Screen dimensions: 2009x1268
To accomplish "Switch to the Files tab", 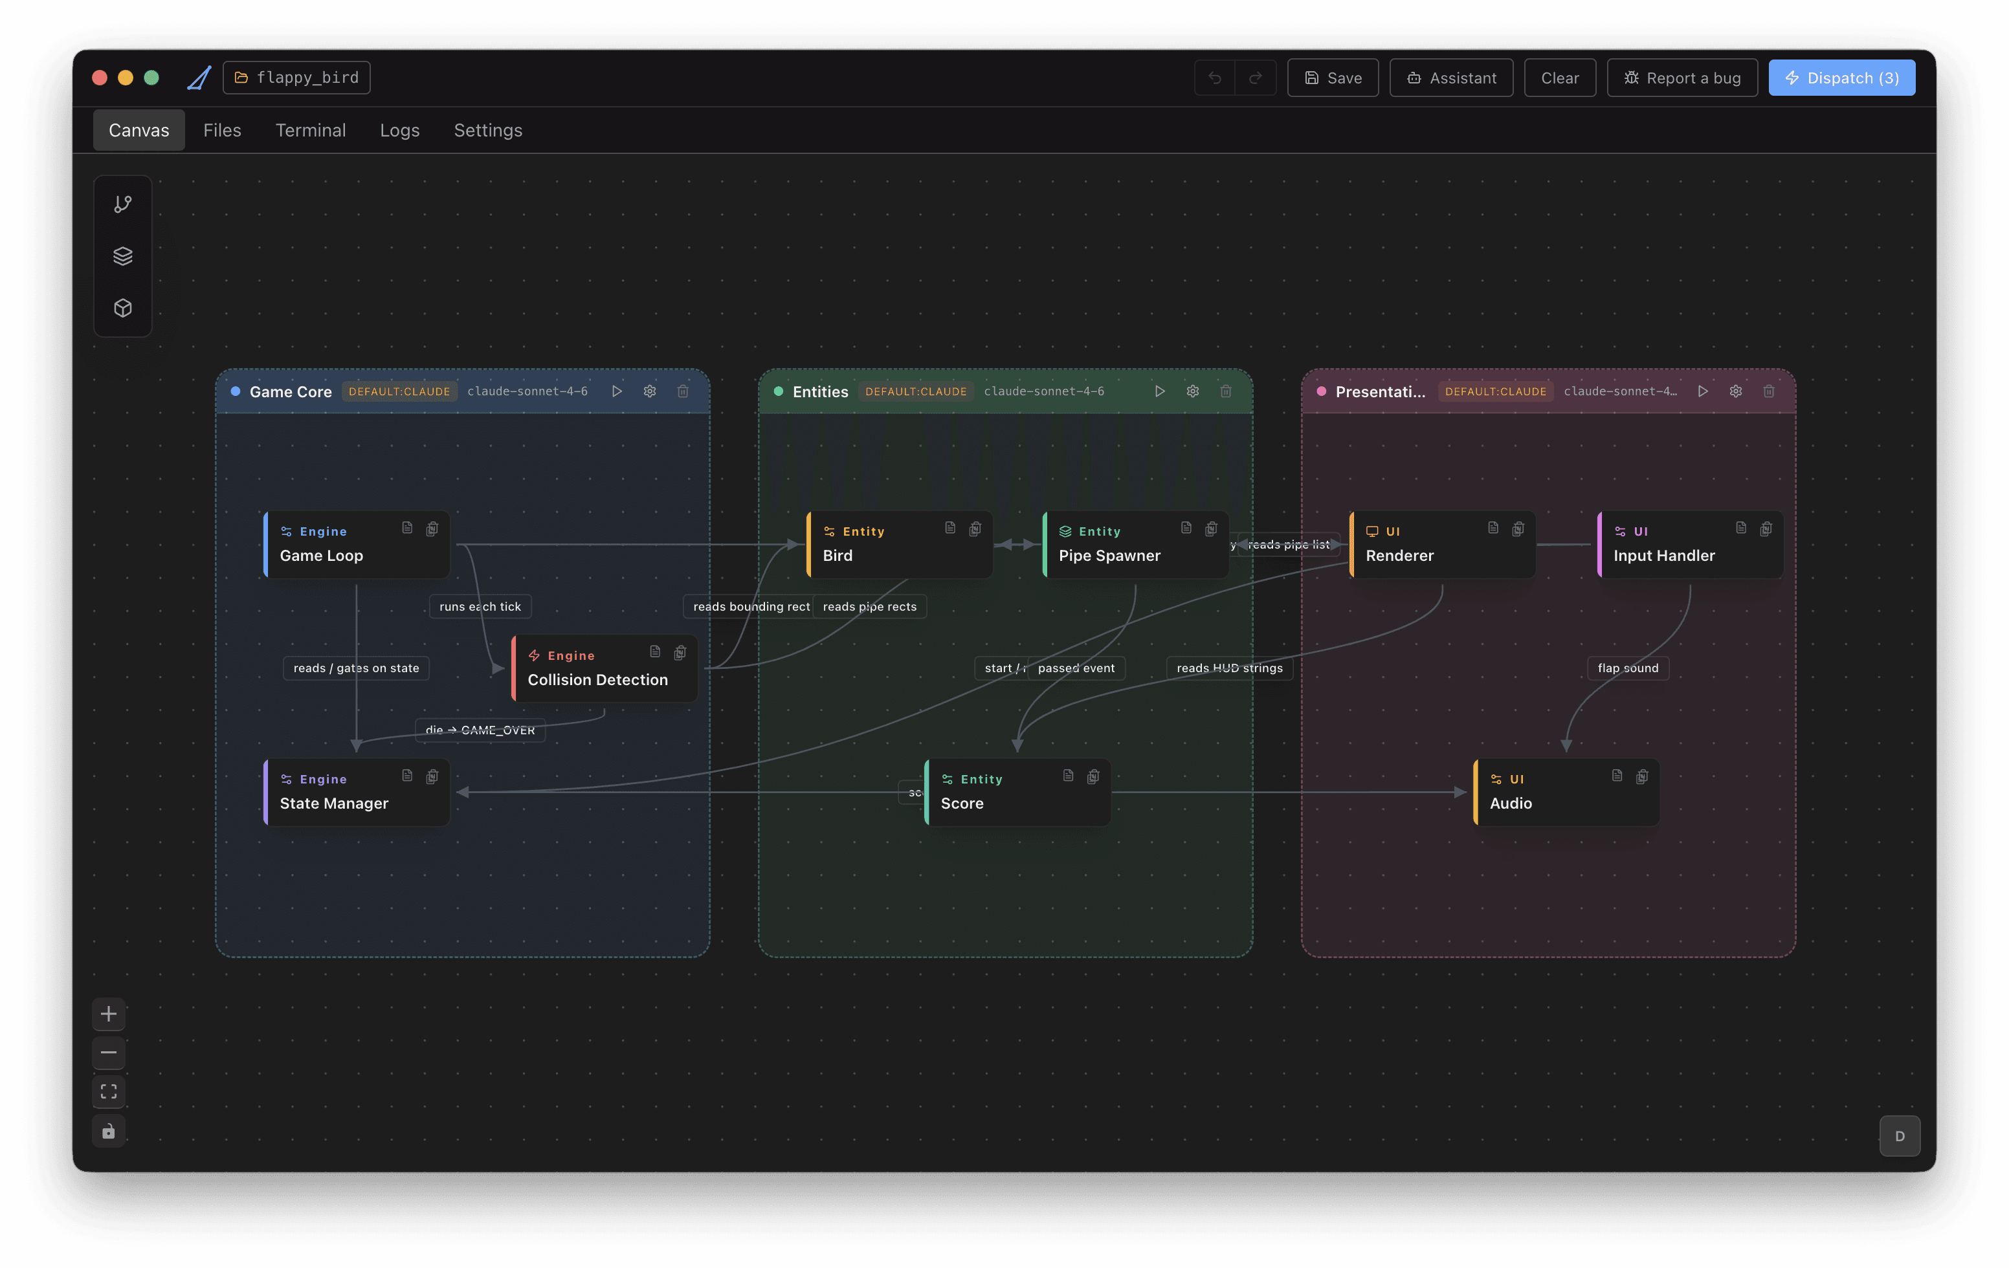I will [222, 130].
